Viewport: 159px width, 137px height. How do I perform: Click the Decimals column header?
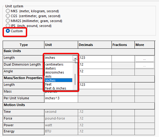tap(95, 45)
